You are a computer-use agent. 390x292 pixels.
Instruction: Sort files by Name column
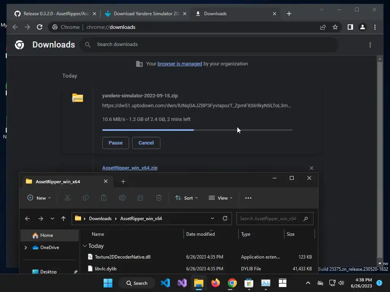(98, 234)
